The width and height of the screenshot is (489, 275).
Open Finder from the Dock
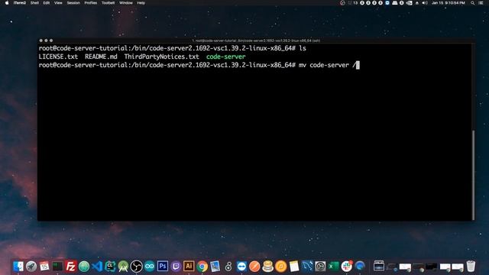click(18, 267)
